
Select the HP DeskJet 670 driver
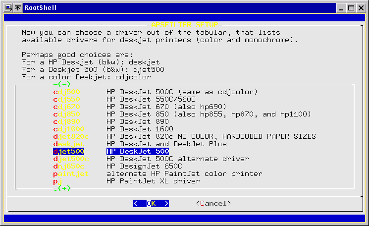[66, 107]
